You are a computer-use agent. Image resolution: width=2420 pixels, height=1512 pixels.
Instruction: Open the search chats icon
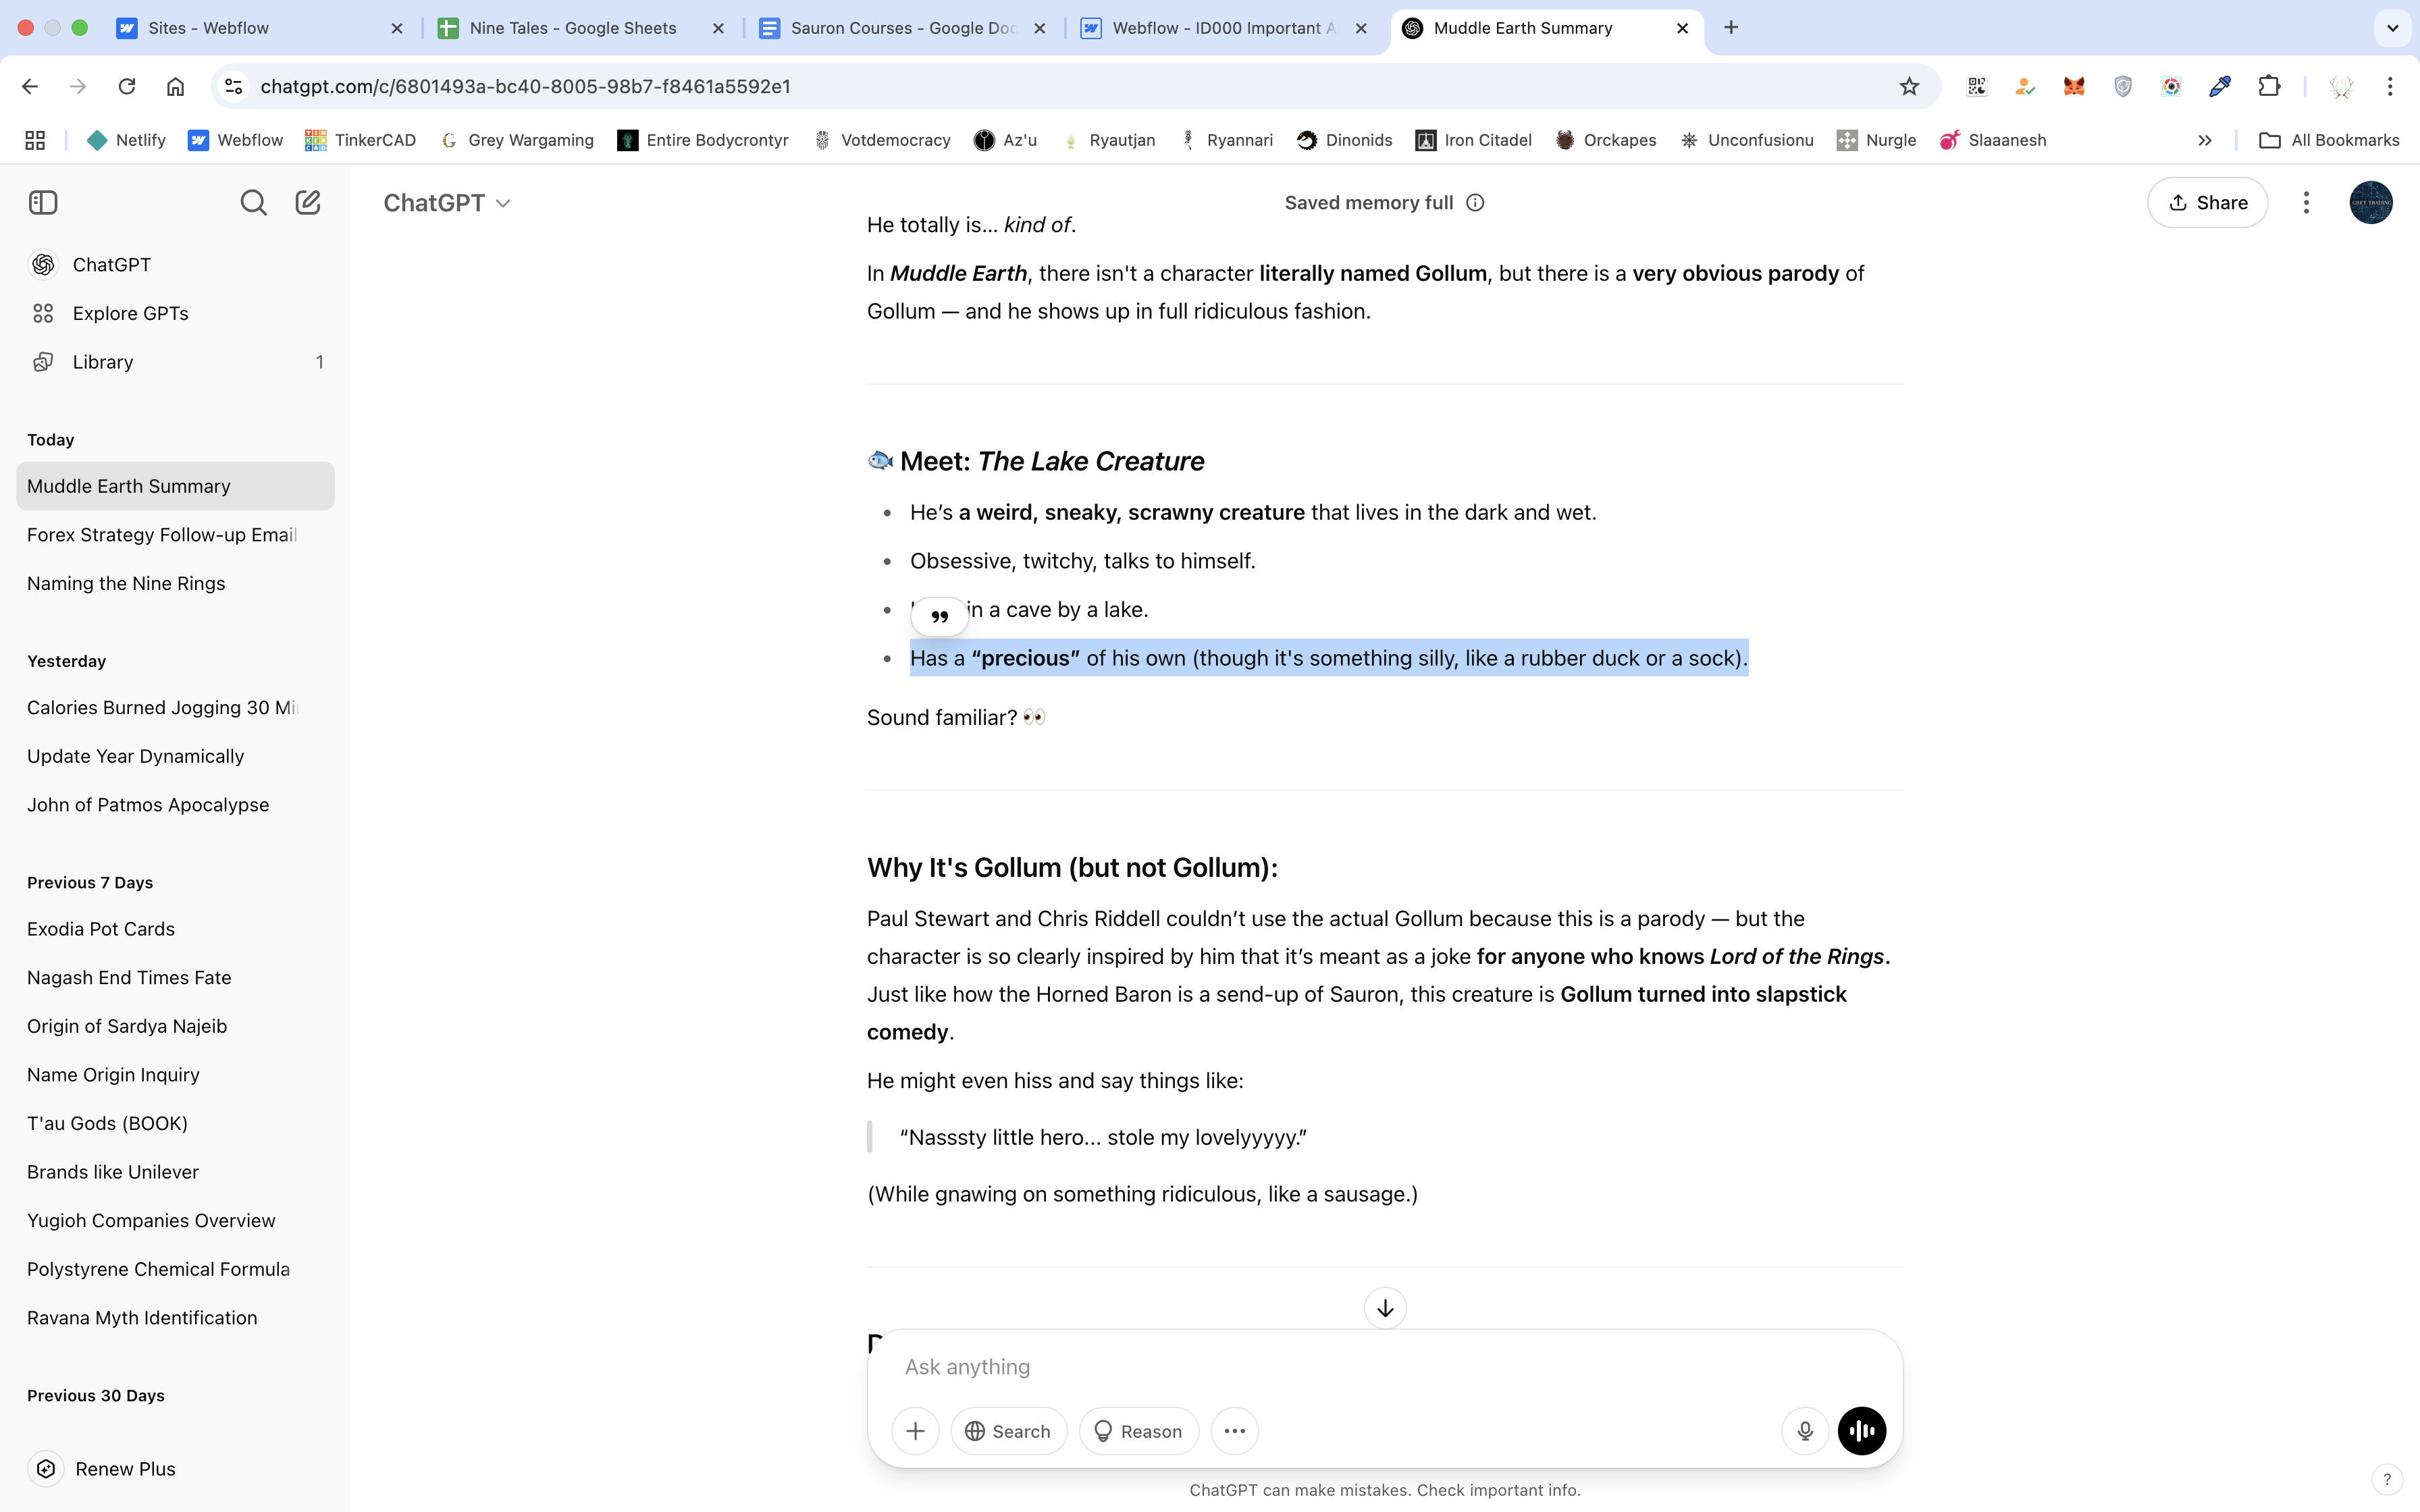coord(254,203)
